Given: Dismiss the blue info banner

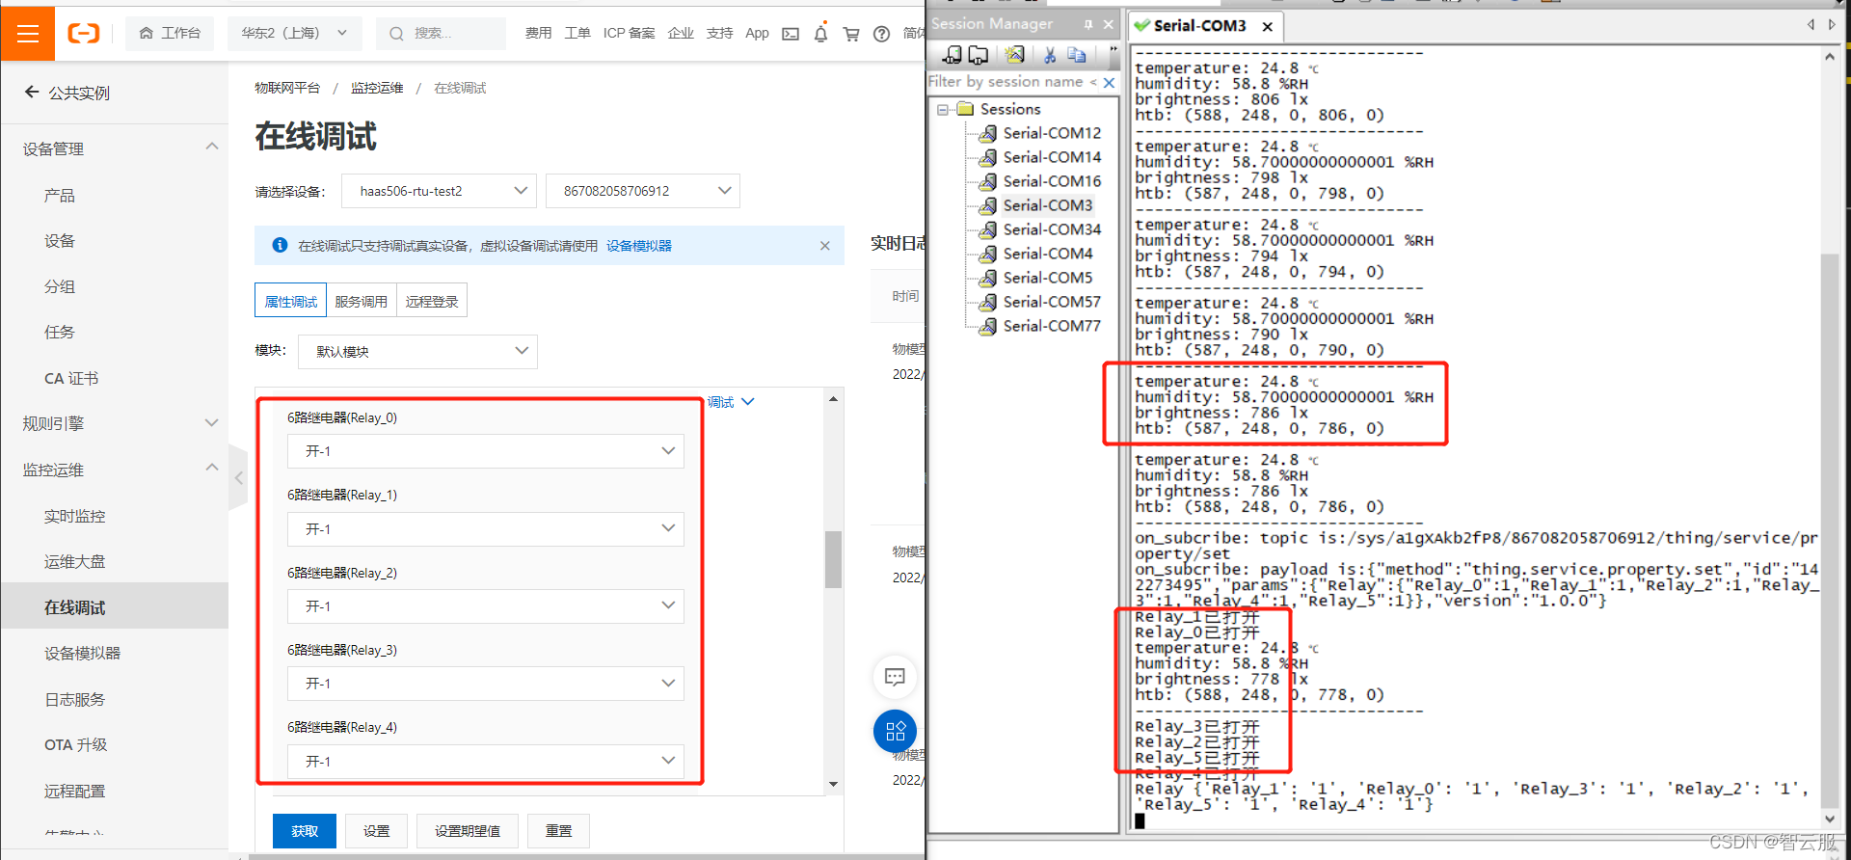Looking at the screenshot, I should click(825, 246).
